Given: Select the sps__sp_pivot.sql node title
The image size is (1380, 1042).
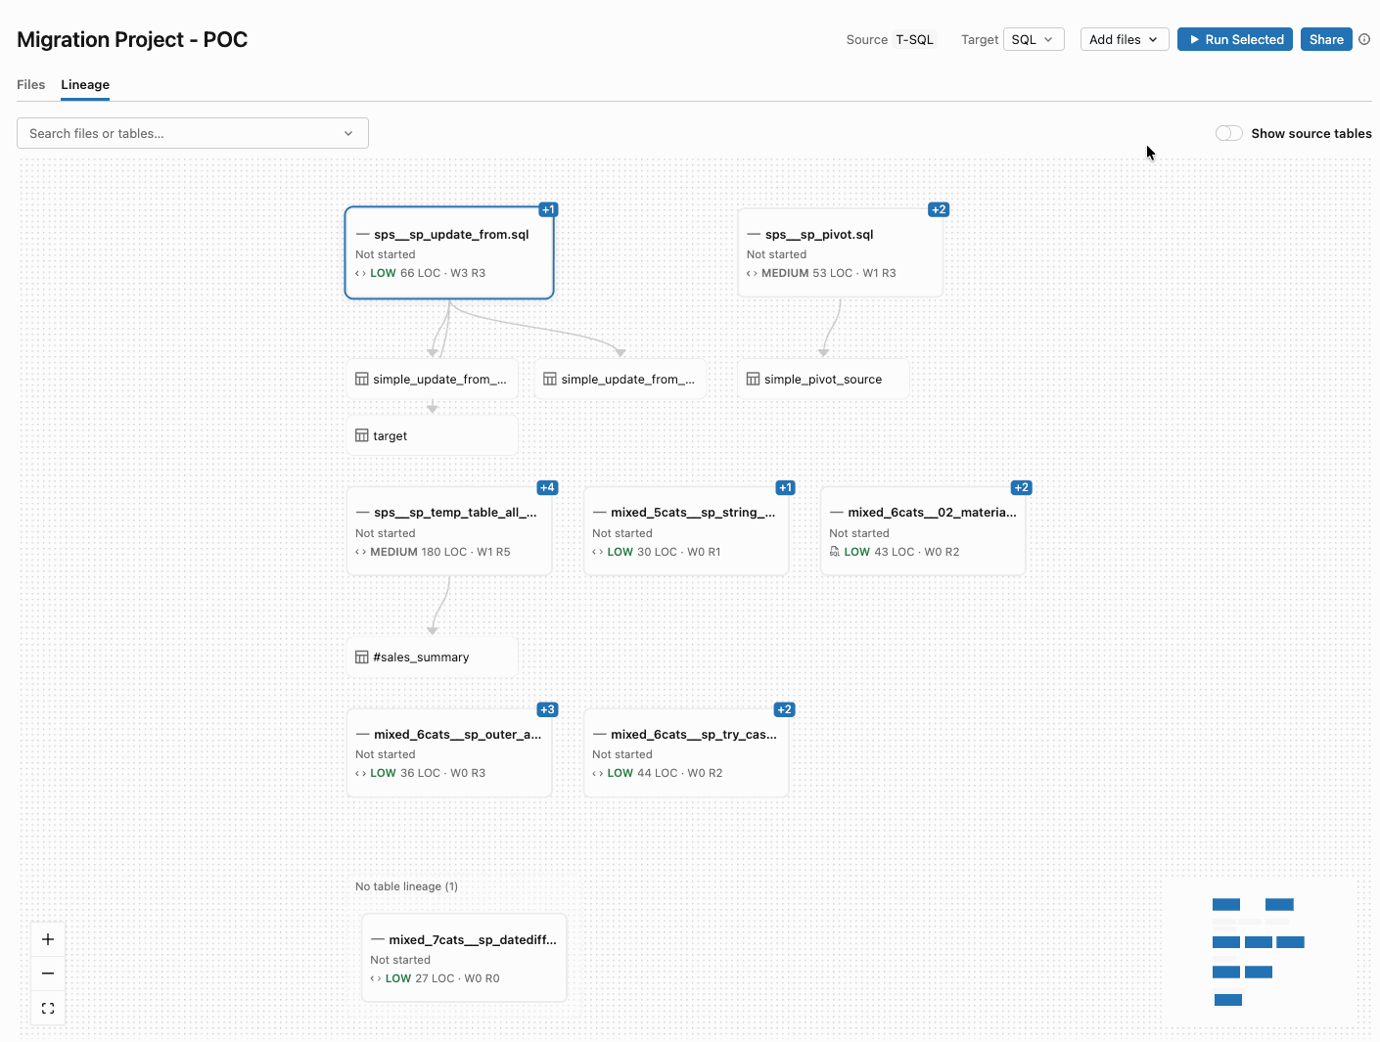Looking at the screenshot, I should pyautogui.click(x=819, y=235).
